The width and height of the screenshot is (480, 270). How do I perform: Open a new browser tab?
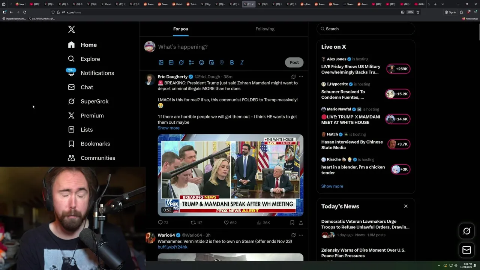click(x=435, y=4)
